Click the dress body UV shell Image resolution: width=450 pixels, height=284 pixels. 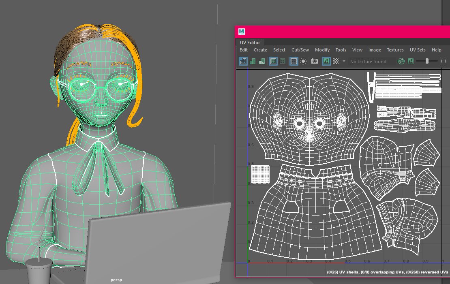point(315,212)
